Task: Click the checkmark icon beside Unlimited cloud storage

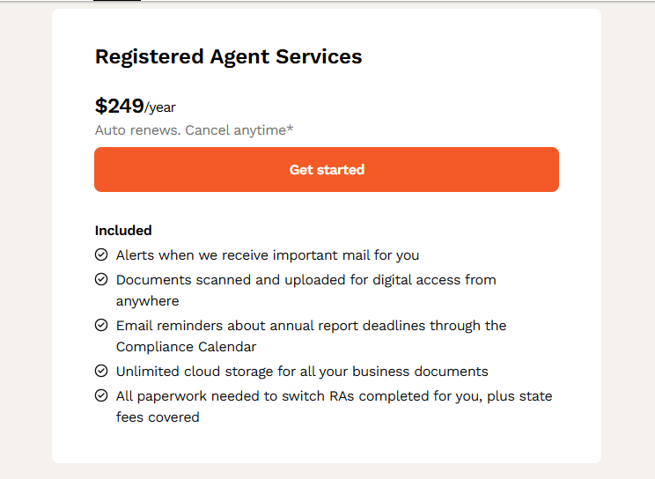Action: pyautogui.click(x=101, y=371)
